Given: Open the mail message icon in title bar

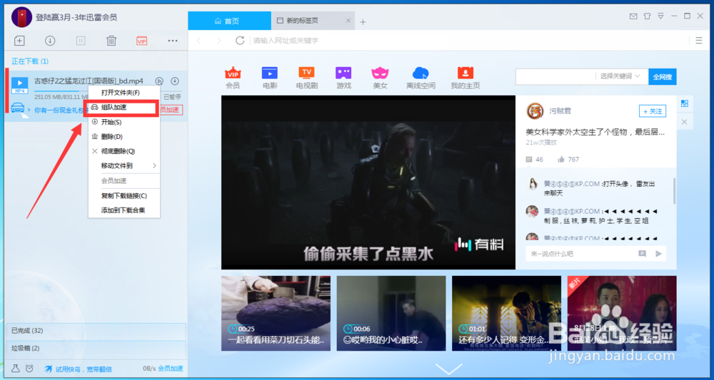Looking at the screenshot, I should 633,16.
